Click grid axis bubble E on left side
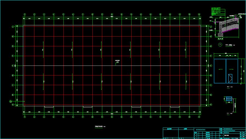 coord(13,66)
